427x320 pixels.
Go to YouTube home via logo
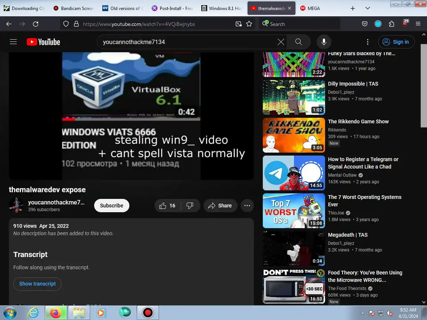[x=43, y=42]
